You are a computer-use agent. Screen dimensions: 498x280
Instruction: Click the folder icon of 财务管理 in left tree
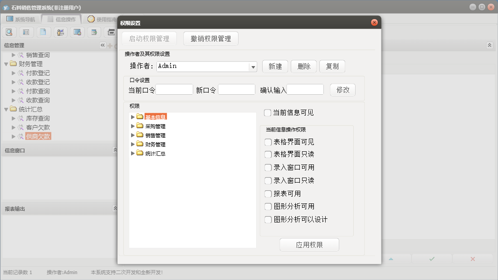(x=13, y=64)
